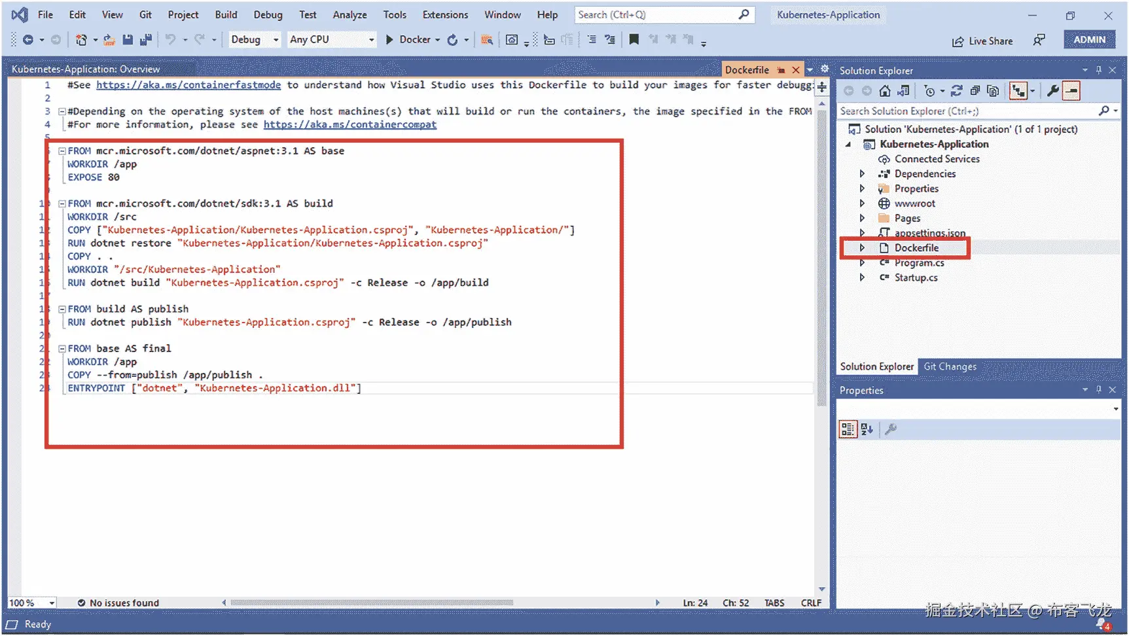This screenshot has width=1129, height=636.
Task: Pin the Solution Explorer panel
Action: click(x=1099, y=70)
